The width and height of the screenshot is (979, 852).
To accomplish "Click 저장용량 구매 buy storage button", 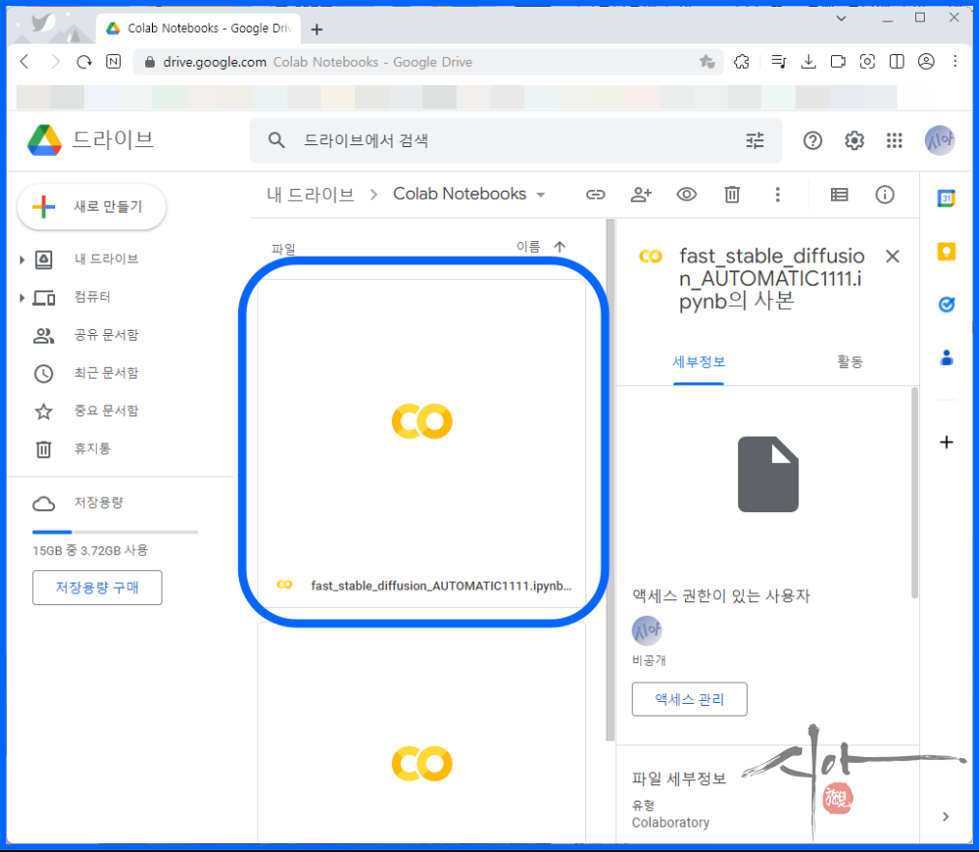I will [98, 588].
